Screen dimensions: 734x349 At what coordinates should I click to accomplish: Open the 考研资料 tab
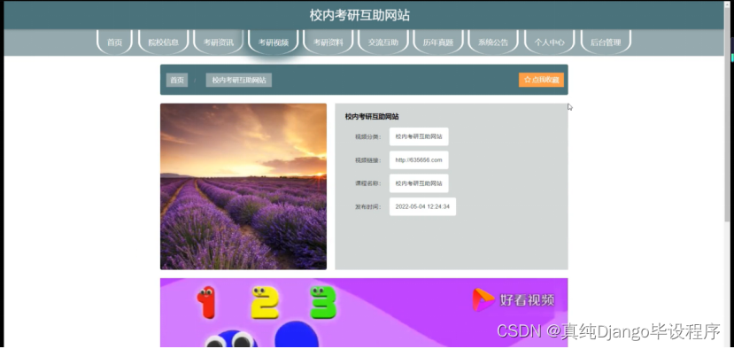point(328,43)
